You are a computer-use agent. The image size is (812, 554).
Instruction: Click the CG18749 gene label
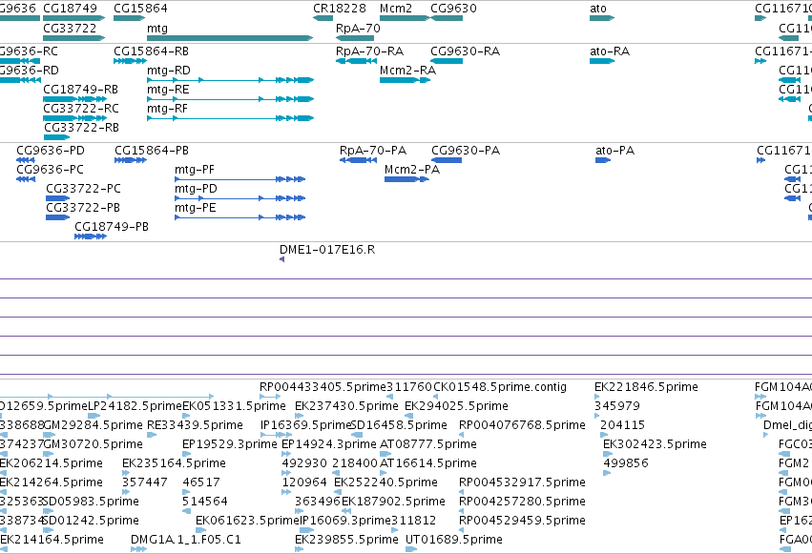tap(70, 9)
